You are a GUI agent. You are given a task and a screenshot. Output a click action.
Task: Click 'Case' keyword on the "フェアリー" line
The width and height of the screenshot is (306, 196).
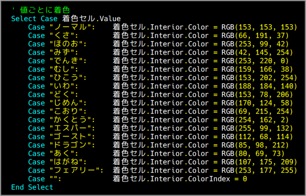37,170
